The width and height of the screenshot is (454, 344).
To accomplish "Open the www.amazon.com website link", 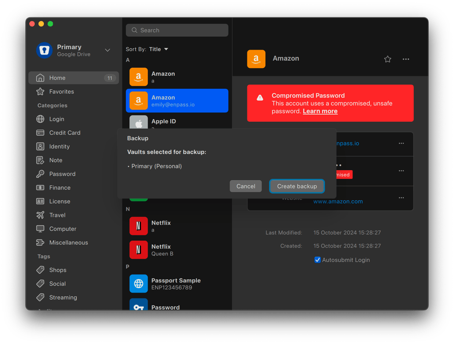I will [338, 202].
